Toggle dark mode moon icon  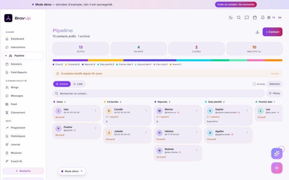pyautogui.click(x=231, y=18)
